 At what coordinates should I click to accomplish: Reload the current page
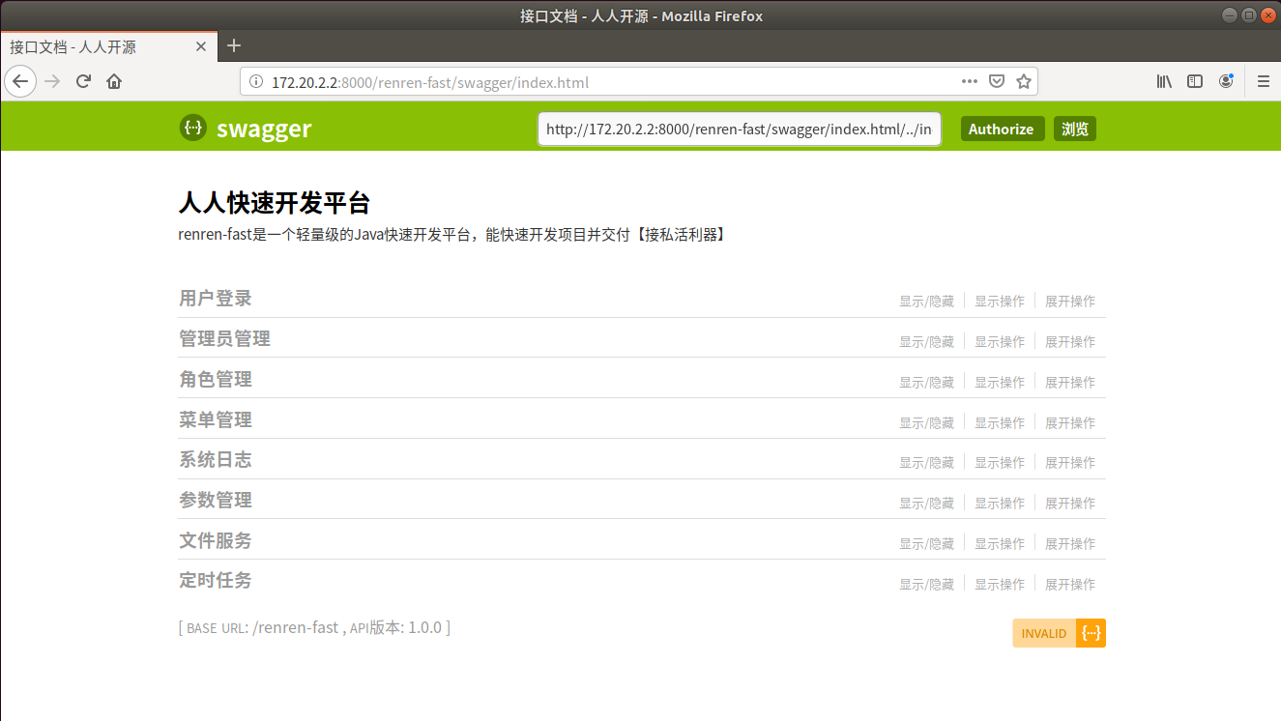coord(83,81)
